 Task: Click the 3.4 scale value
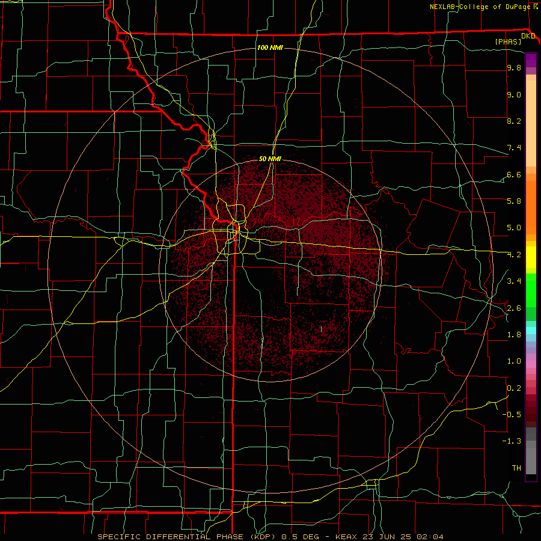click(514, 281)
